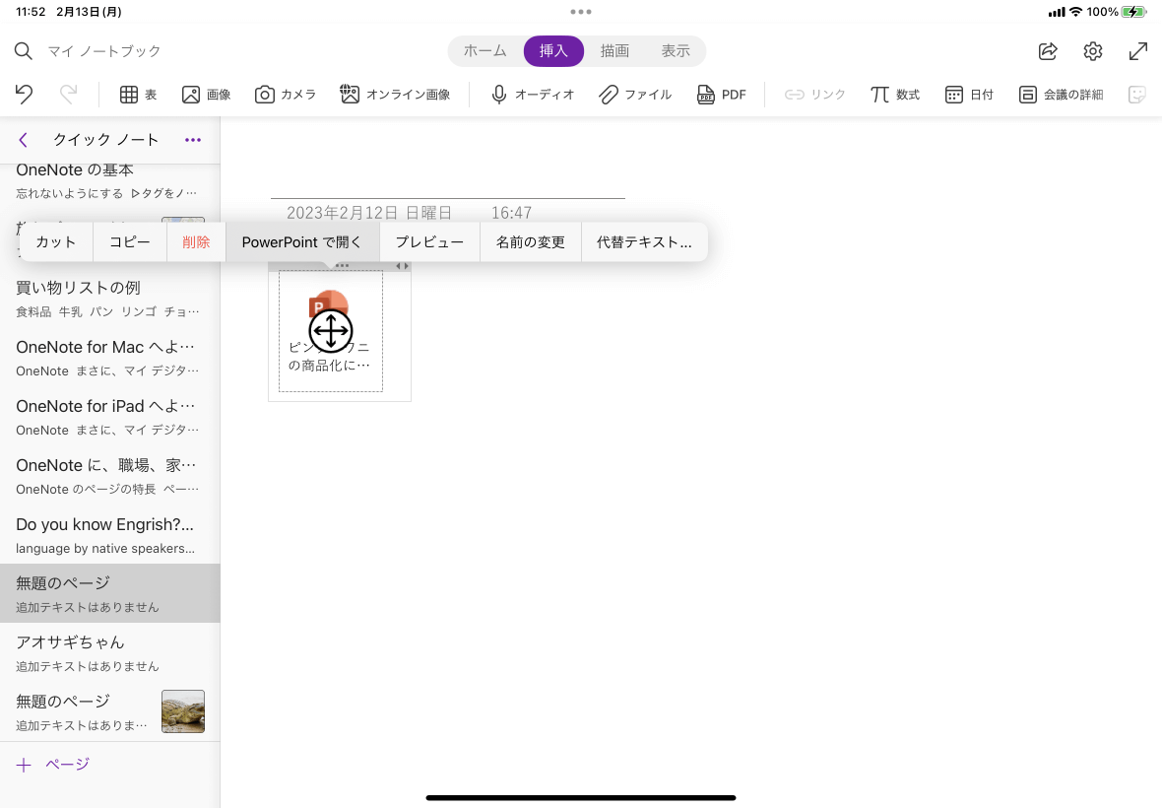
Task: Insert an オンライン画像
Action: pos(395,95)
